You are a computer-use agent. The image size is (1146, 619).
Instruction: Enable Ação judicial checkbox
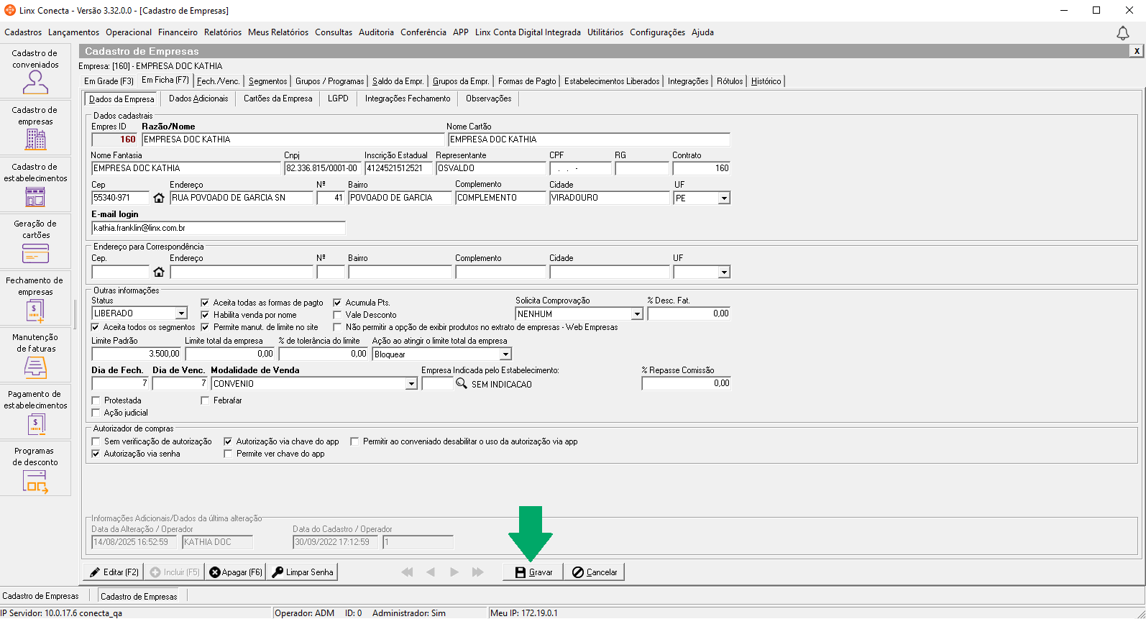[x=96, y=413]
